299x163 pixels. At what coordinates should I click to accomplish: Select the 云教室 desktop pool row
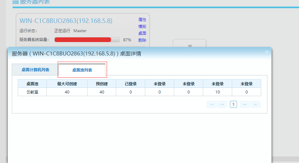click(32, 92)
